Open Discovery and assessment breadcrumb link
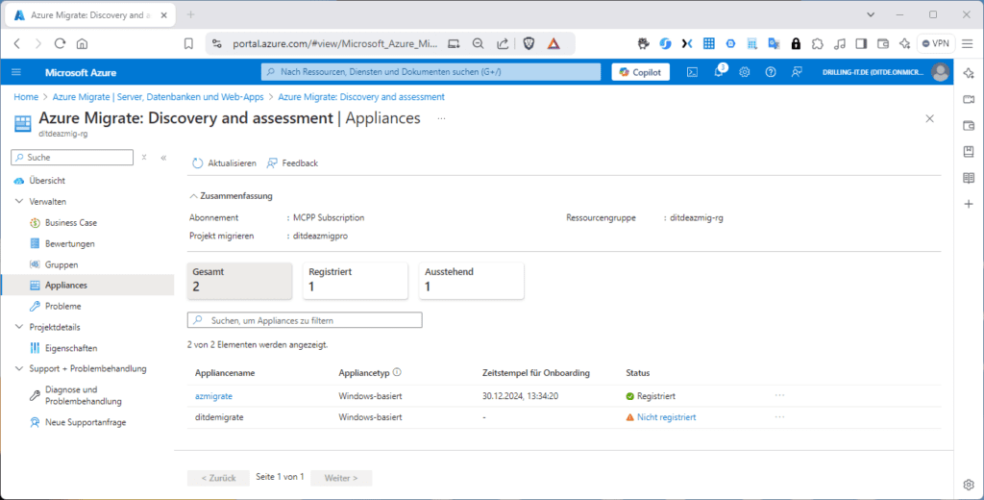 pyautogui.click(x=361, y=97)
